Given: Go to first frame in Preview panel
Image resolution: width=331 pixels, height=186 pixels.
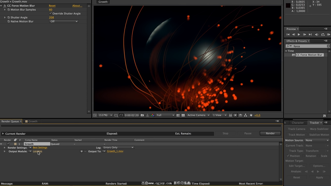Looking at the screenshot, I should point(288,34).
